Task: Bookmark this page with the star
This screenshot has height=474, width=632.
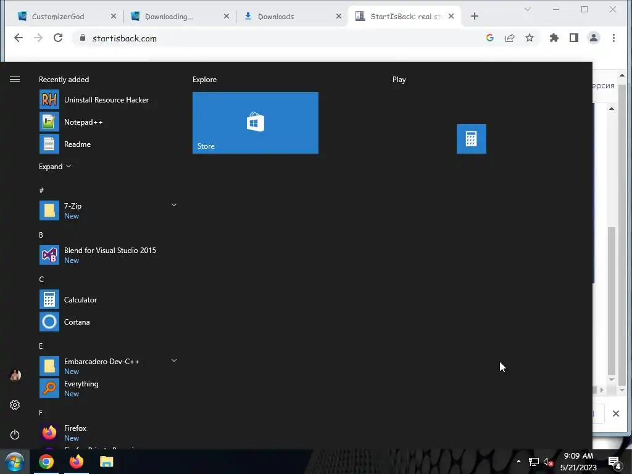Action: (529, 38)
